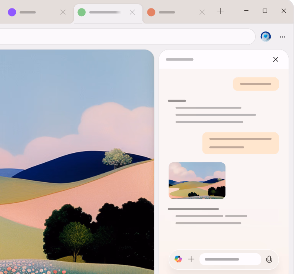Image resolution: width=294 pixels, height=274 pixels.
Task: Close the orange favicon tab
Action: coord(202,12)
